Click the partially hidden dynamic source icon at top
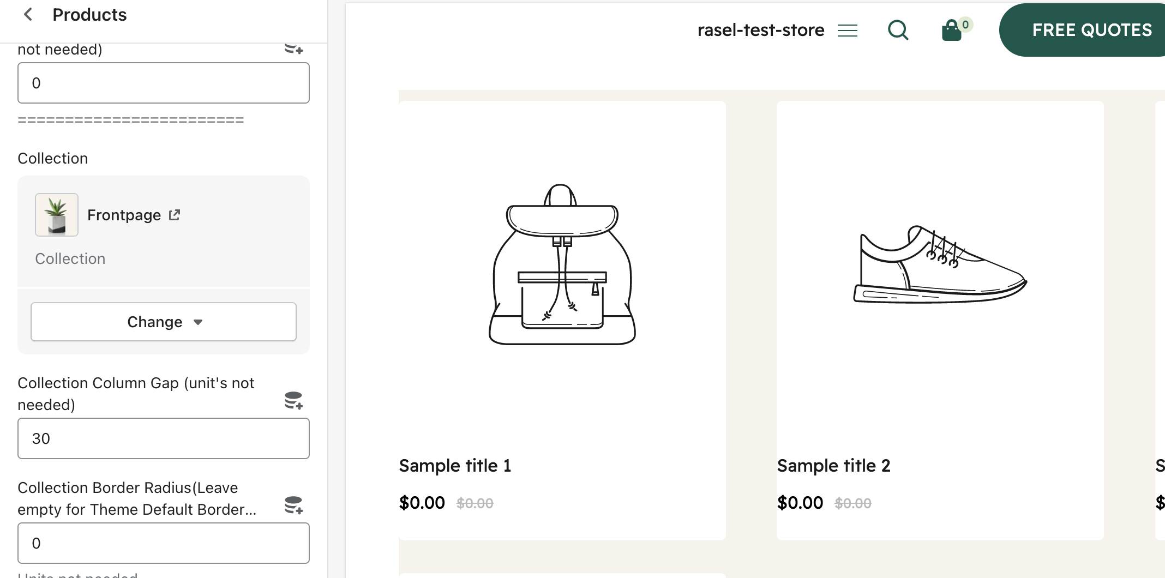The height and width of the screenshot is (578, 1165). (293, 49)
